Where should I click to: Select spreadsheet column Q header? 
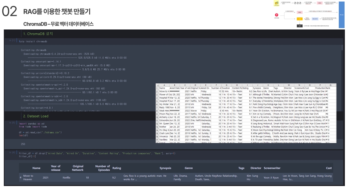330,85
